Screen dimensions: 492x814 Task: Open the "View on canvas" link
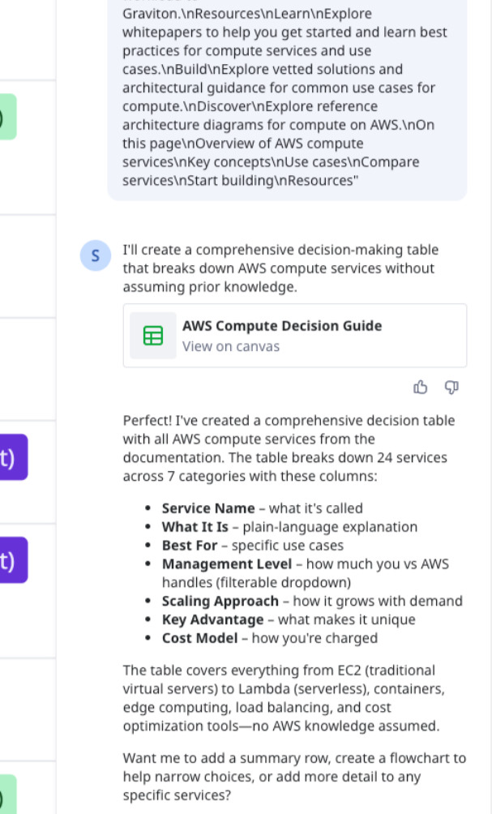point(231,346)
